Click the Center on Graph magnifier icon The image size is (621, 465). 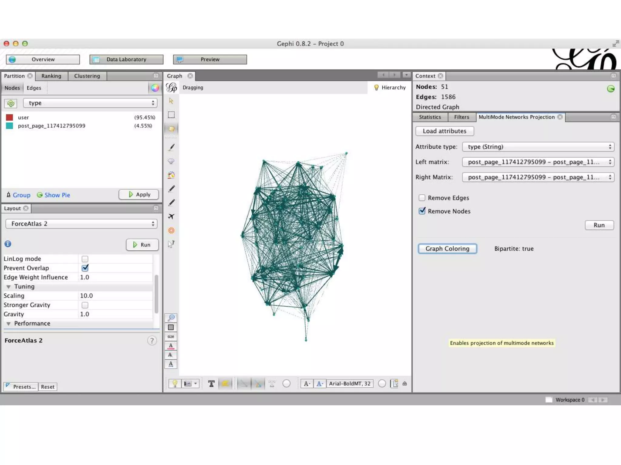(171, 317)
